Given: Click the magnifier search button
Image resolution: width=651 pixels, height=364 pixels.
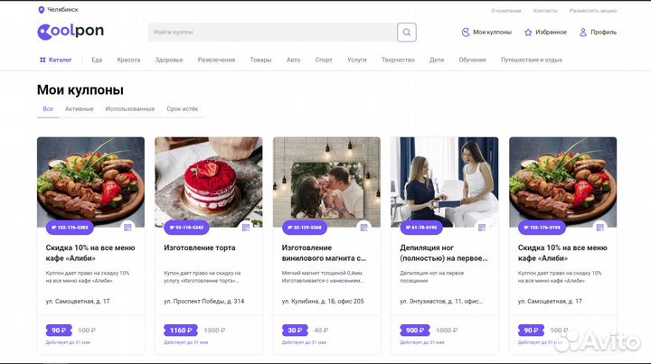Looking at the screenshot, I should tap(407, 33).
